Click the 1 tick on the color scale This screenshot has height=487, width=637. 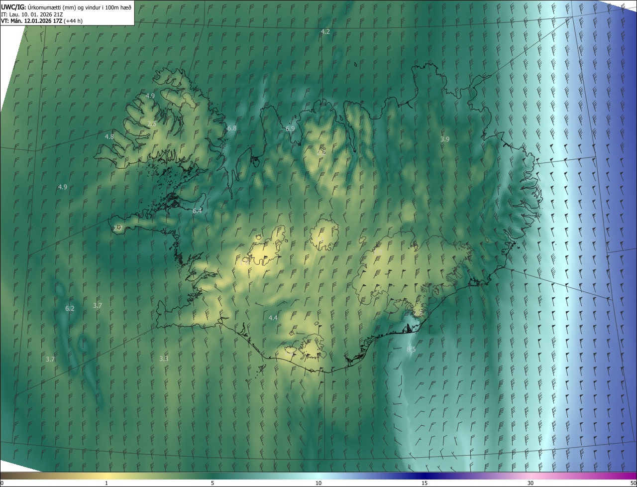point(106,483)
